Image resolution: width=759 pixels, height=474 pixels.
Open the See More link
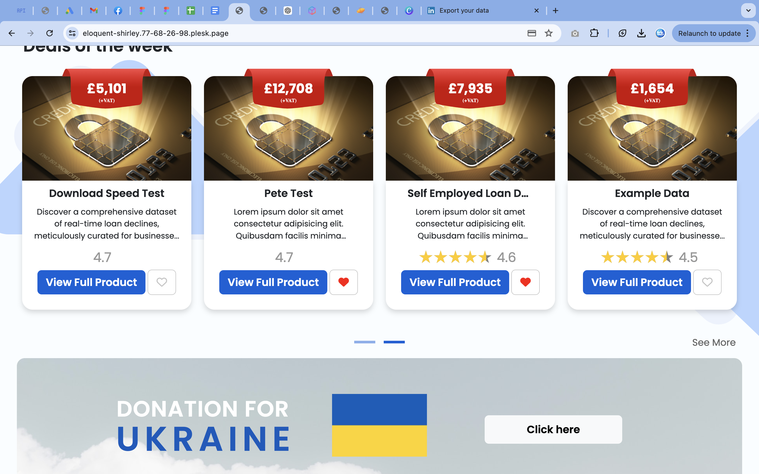[x=713, y=342]
